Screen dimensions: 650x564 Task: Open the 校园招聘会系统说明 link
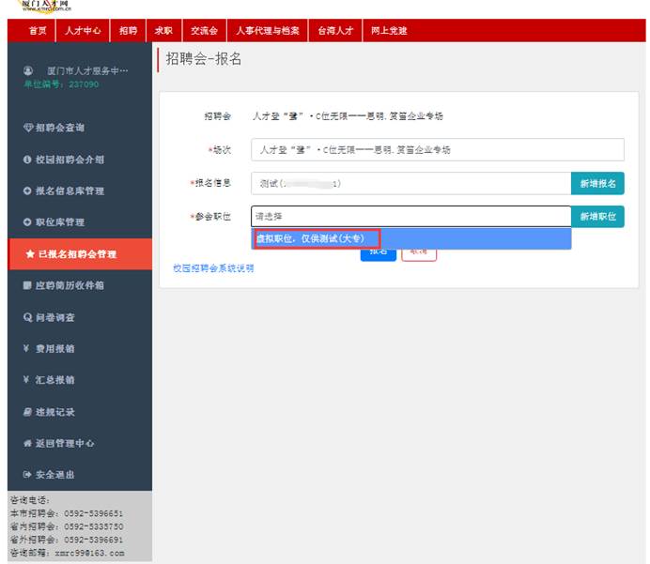click(x=213, y=268)
